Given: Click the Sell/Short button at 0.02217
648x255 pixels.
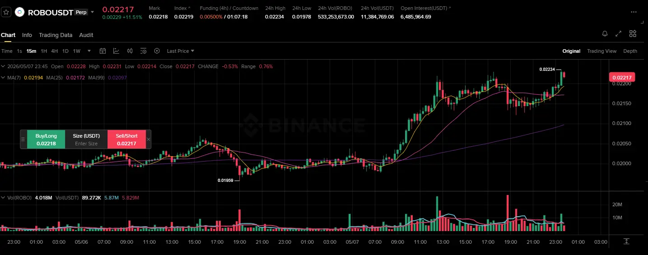Looking at the screenshot, I should click(126, 139).
